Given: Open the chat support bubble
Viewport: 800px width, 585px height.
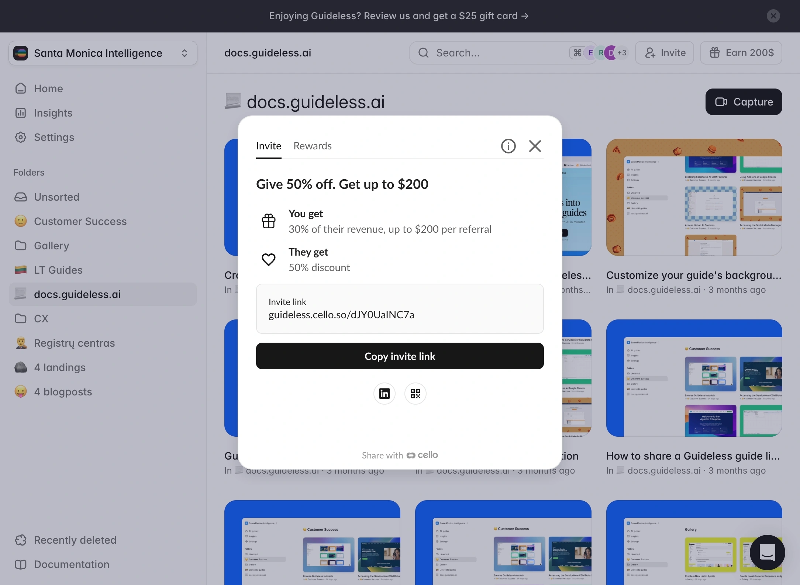Looking at the screenshot, I should [767, 553].
